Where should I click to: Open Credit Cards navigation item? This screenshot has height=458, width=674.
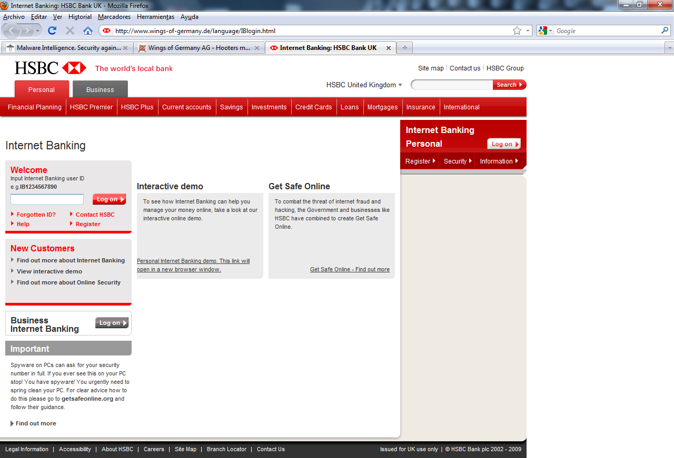[x=313, y=107]
